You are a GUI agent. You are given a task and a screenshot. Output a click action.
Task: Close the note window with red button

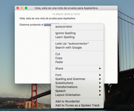(x=18, y=8)
